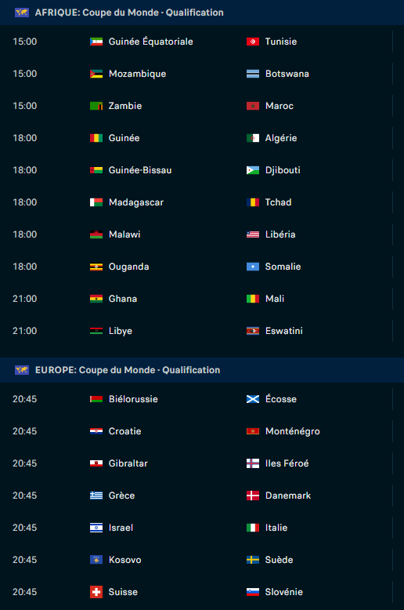This screenshot has width=404, height=610.
Task: Open the Ghana team link
Action: click(x=123, y=299)
